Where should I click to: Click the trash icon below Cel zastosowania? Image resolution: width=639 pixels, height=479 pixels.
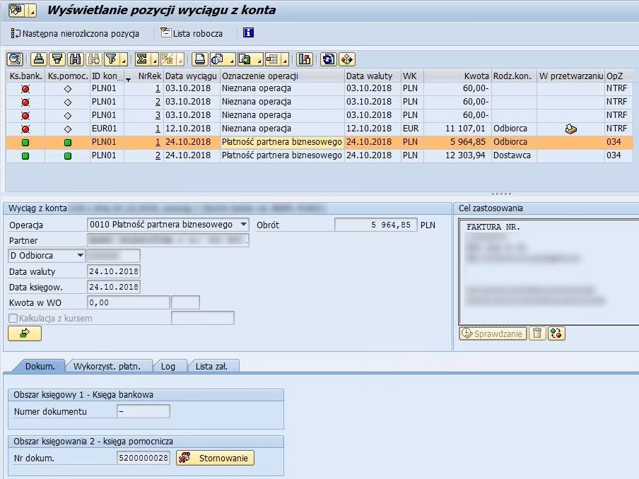(538, 333)
